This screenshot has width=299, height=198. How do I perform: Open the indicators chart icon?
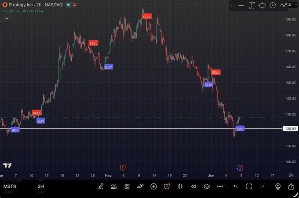pyautogui.click(x=114, y=187)
